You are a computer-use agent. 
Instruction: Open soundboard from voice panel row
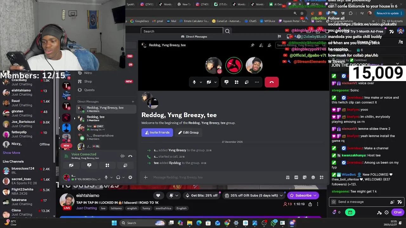125,165
